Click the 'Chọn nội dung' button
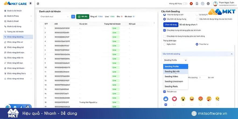The height and width of the screenshot is (119, 238). 171,25
